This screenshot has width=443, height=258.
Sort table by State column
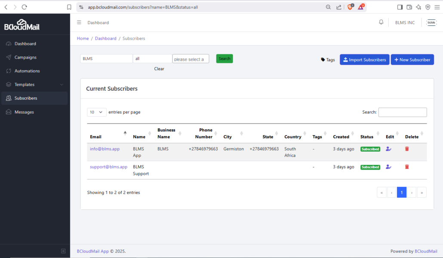(x=264, y=133)
